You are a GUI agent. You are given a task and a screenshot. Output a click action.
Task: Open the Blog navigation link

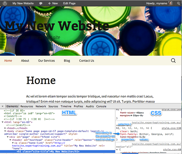67,61
